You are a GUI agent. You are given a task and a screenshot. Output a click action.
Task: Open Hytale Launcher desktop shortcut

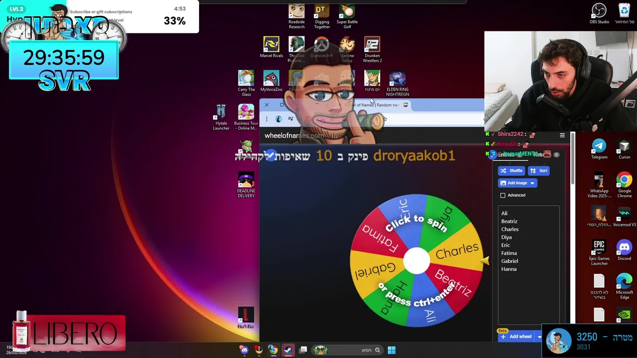pyautogui.click(x=221, y=117)
